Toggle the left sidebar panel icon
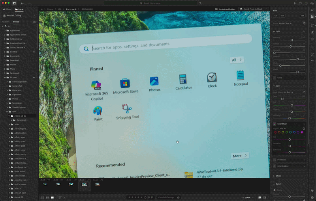This screenshot has width=316, height=201. click(14, 3)
